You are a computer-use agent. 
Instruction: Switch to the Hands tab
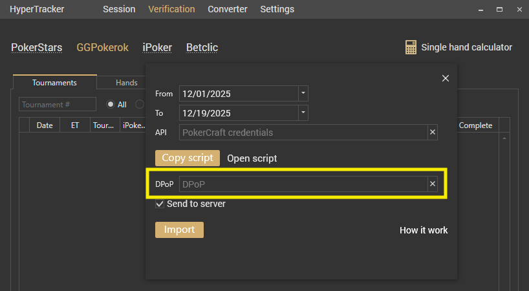pyautogui.click(x=126, y=83)
